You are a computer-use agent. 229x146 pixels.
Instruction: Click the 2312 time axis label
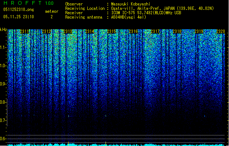(46, 31)
